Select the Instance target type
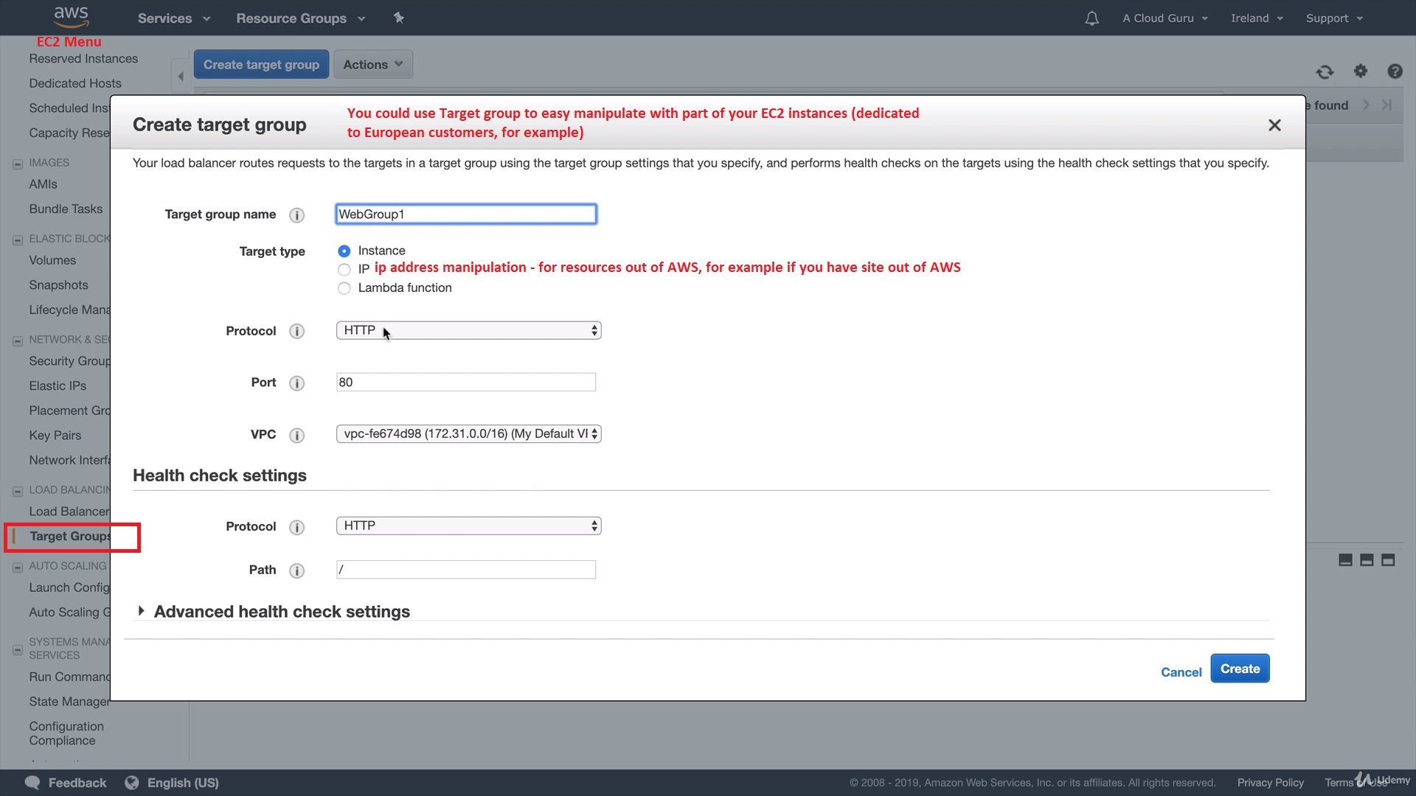 point(344,251)
